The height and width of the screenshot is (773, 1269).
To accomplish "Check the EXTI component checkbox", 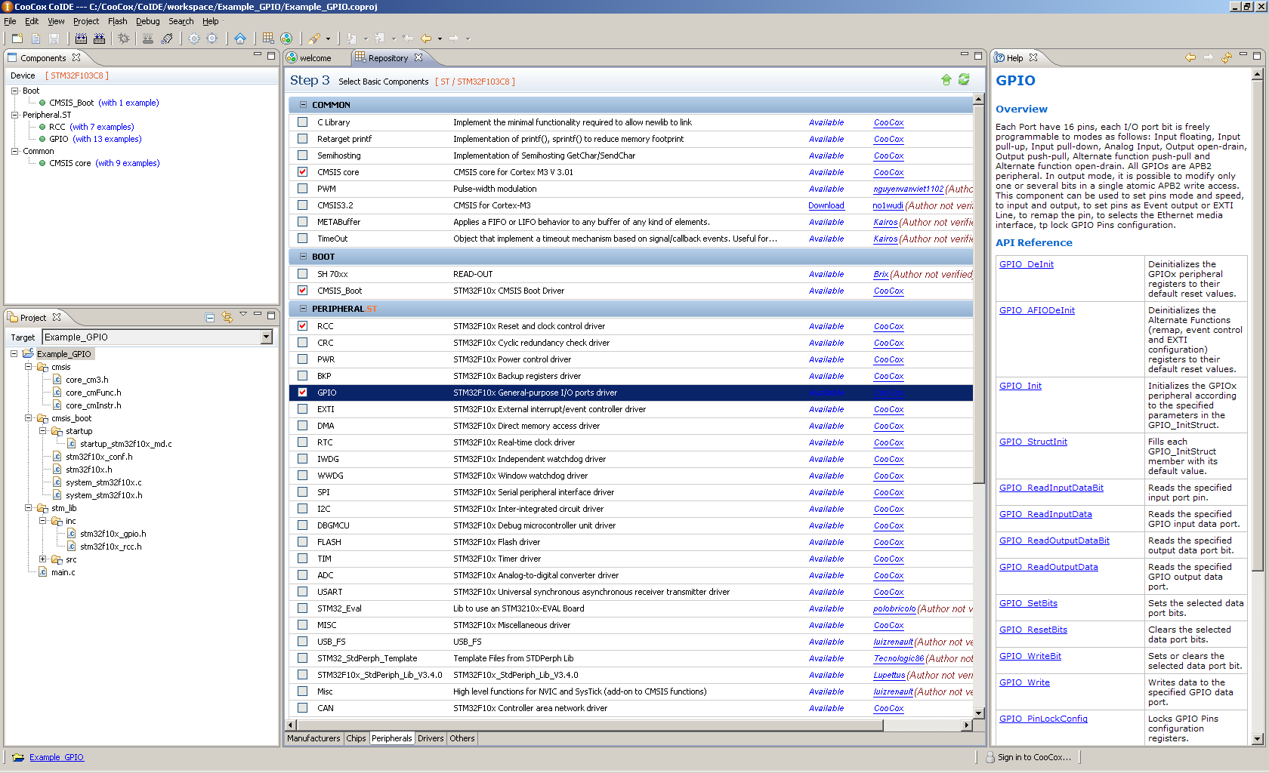I will [x=303, y=409].
